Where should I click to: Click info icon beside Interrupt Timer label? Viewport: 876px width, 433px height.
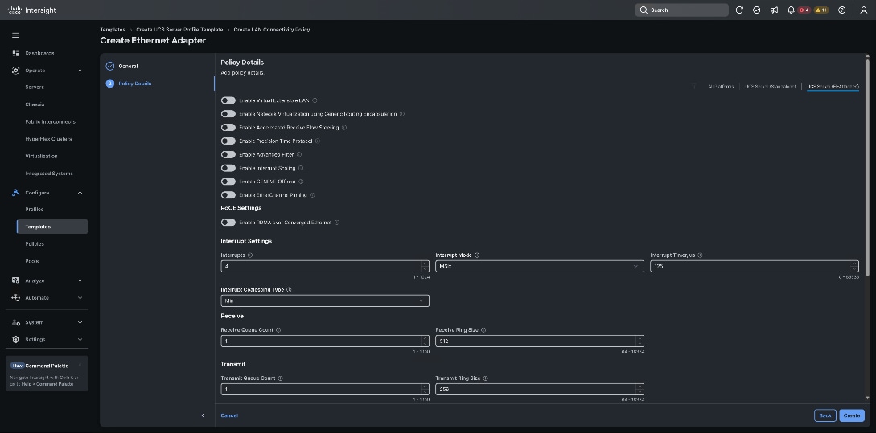pos(700,255)
